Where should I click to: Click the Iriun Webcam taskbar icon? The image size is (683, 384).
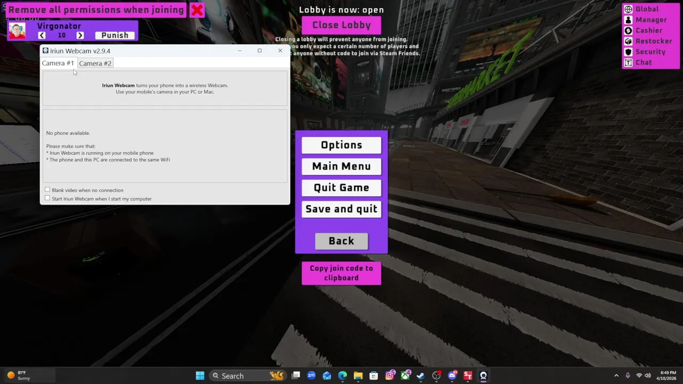[x=483, y=375]
